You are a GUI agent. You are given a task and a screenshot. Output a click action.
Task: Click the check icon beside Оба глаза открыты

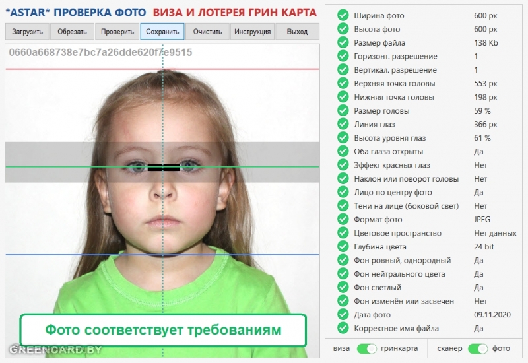coord(343,151)
